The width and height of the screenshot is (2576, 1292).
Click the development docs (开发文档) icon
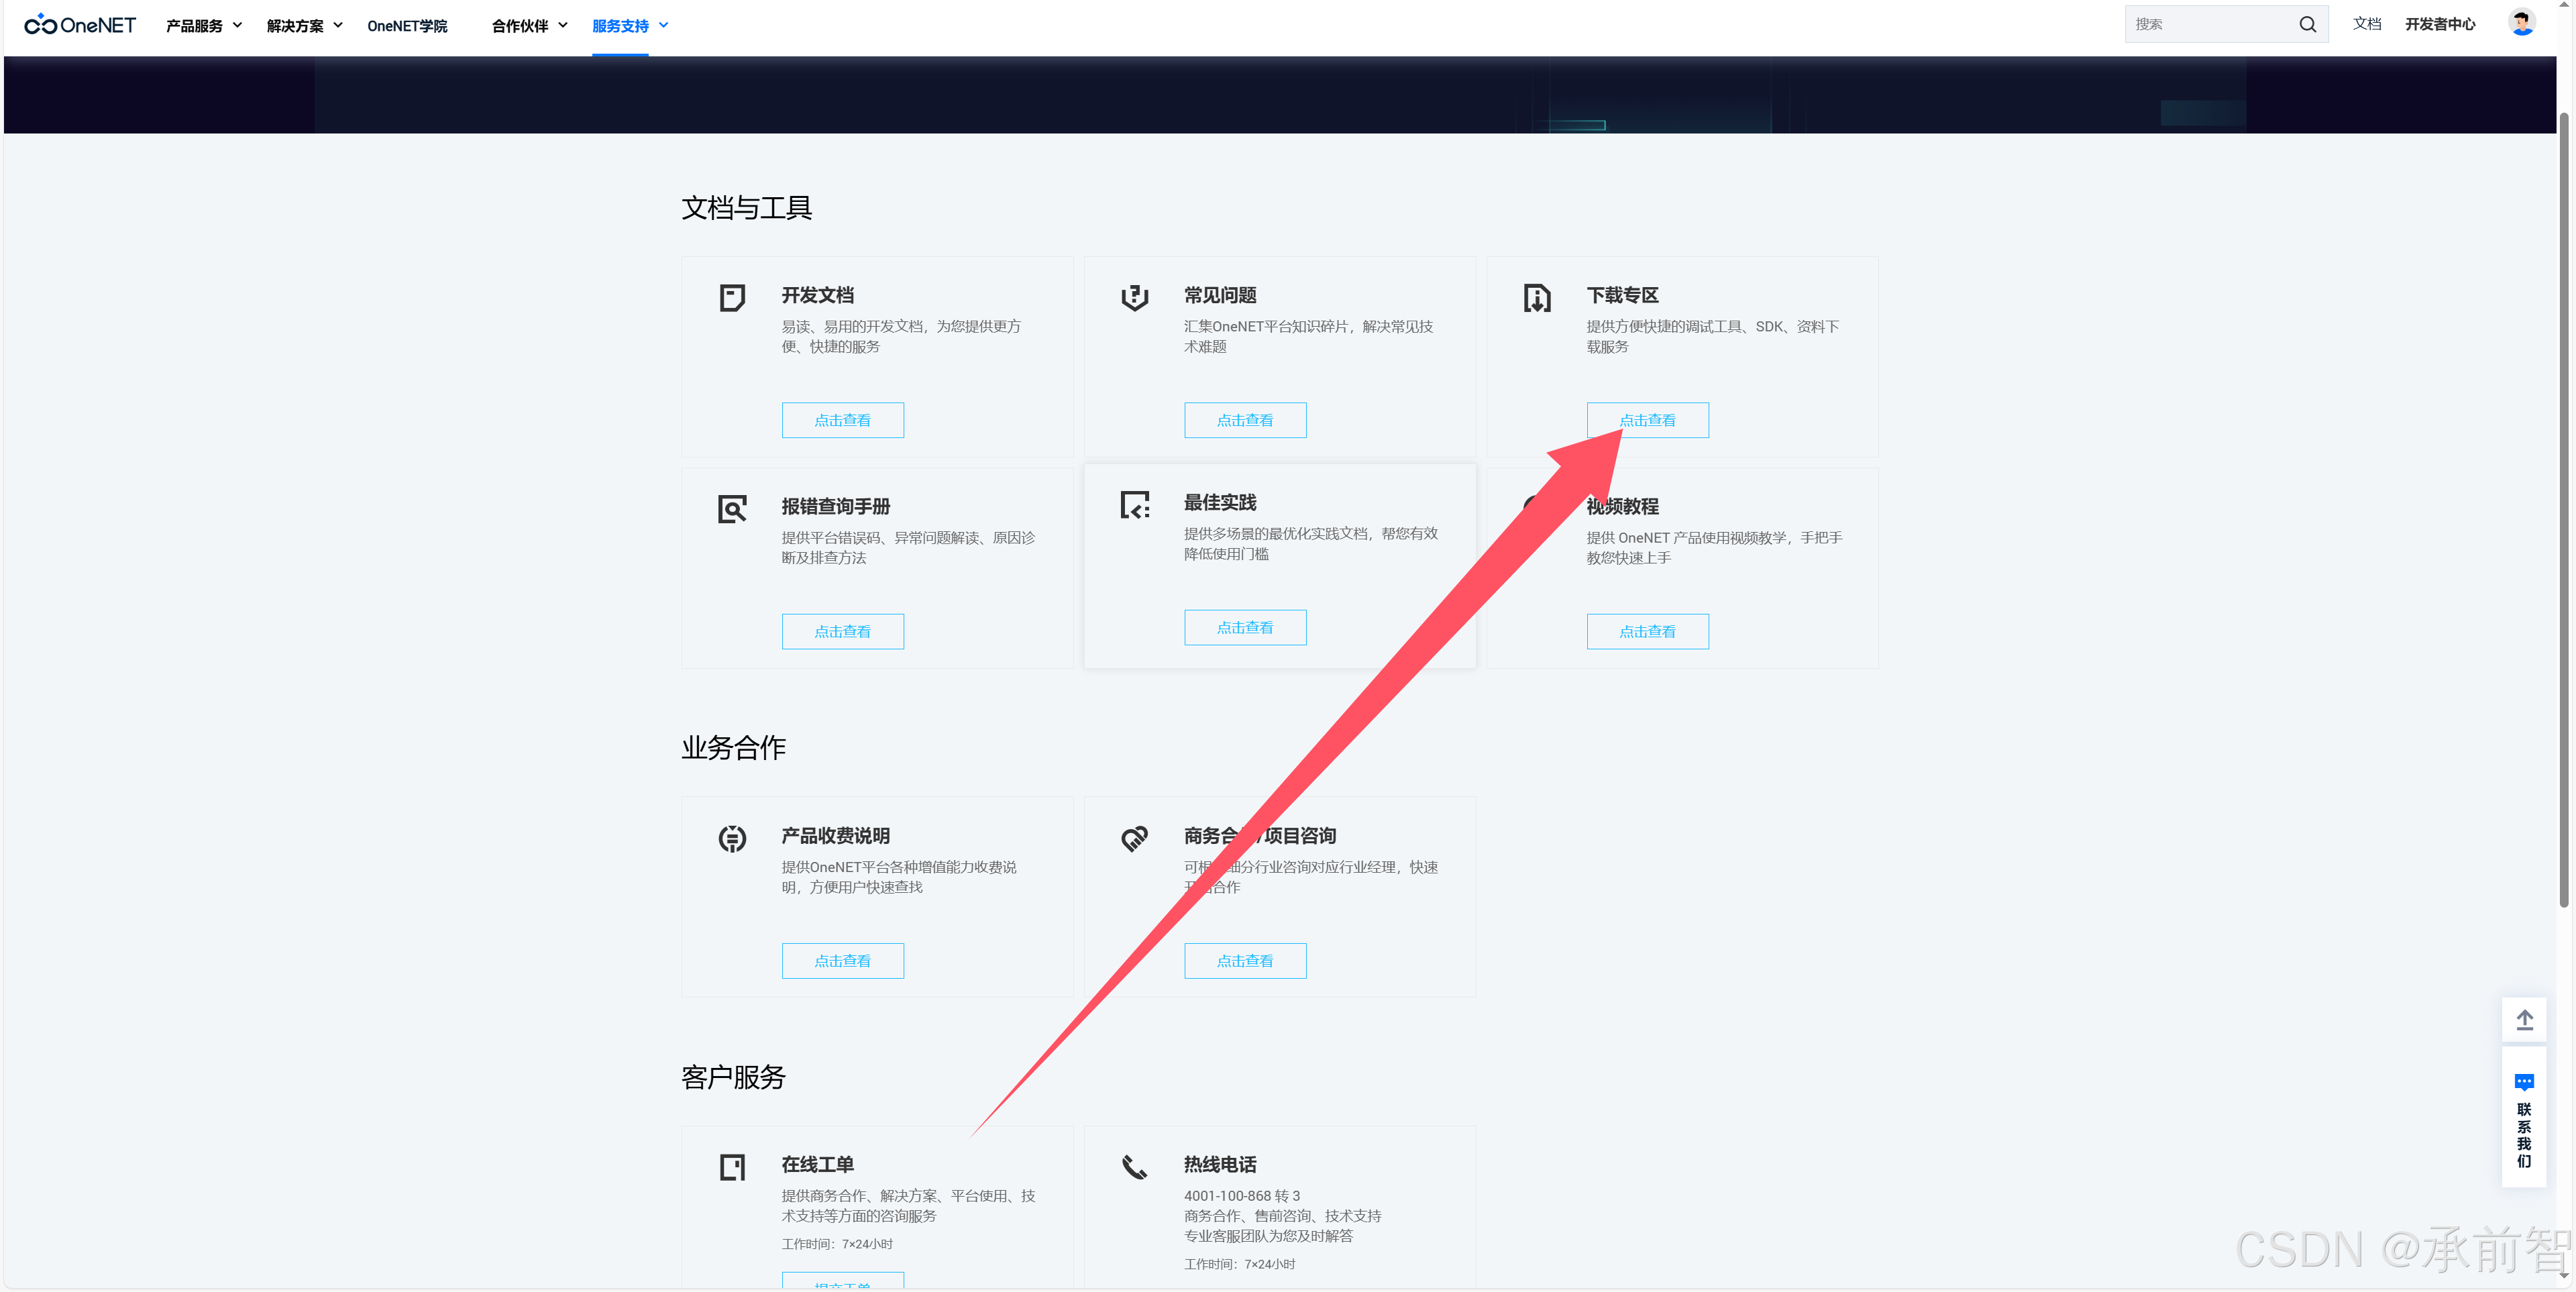[x=732, y=297]
